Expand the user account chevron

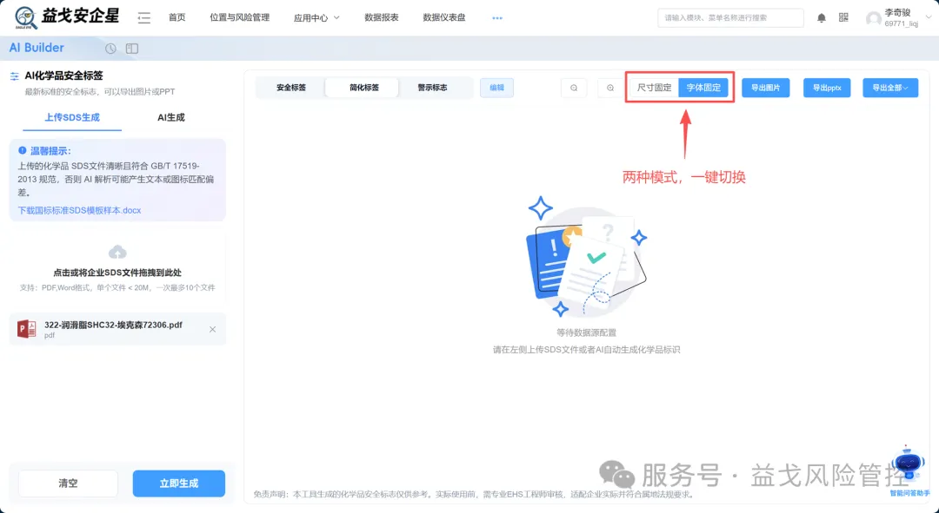929,17
